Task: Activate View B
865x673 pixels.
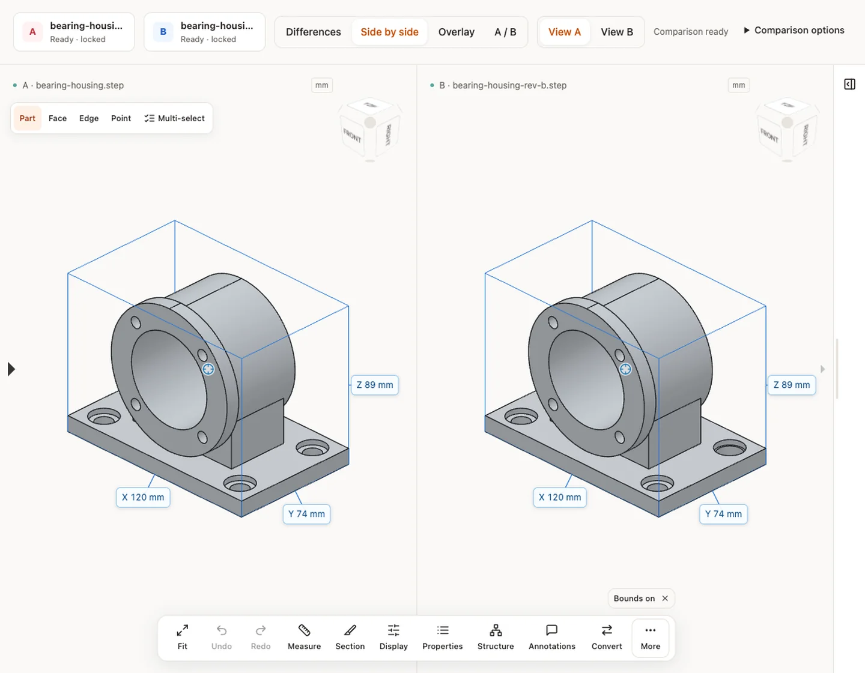Action: tap(617, 32)
